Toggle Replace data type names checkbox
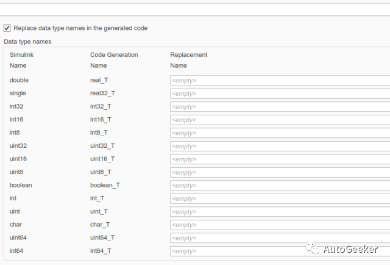The width and height of the screenshot is (390, 265). coord(7,28)
